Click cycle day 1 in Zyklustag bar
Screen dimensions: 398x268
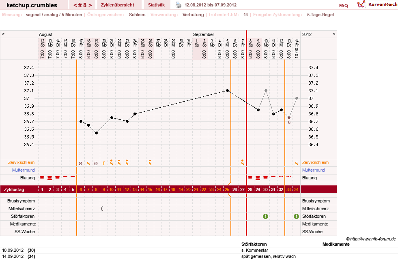pos(42,189)
